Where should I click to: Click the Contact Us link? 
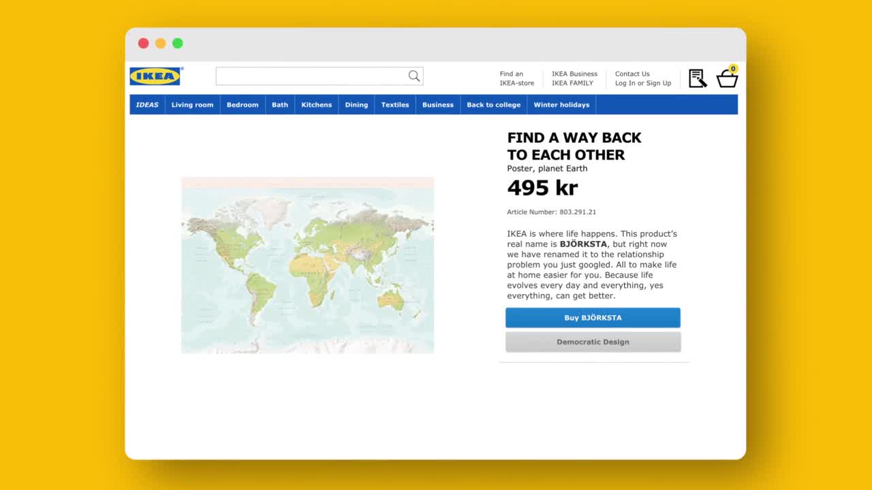632,73
